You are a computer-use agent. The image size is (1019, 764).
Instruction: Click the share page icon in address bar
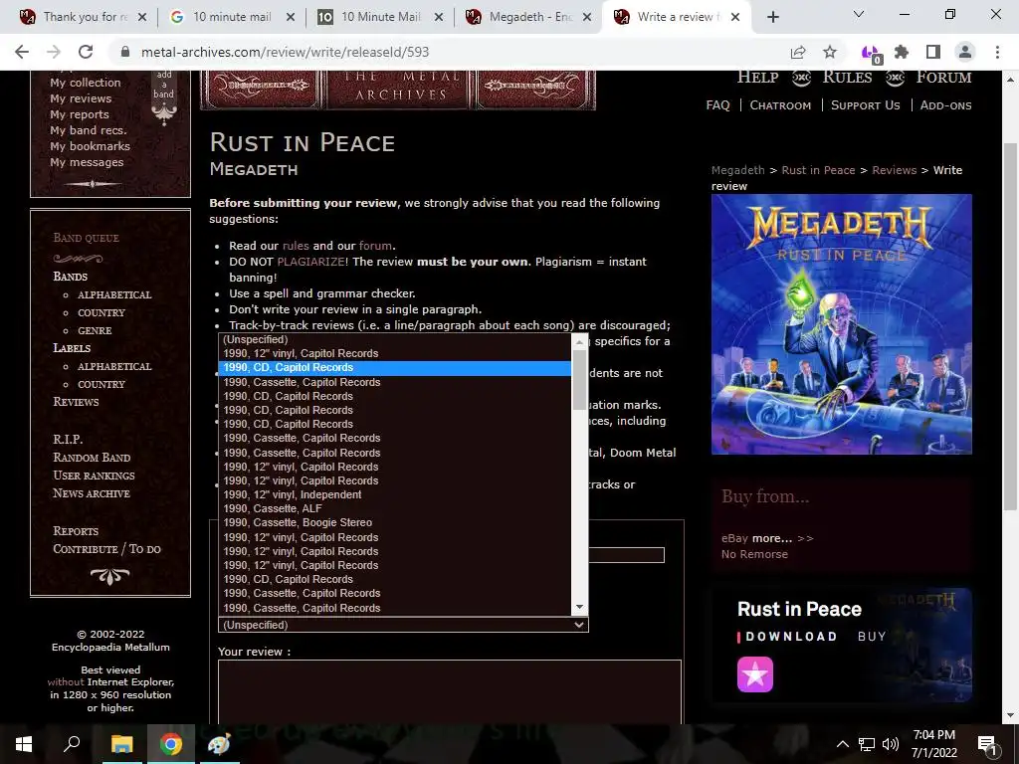[798, 52]
